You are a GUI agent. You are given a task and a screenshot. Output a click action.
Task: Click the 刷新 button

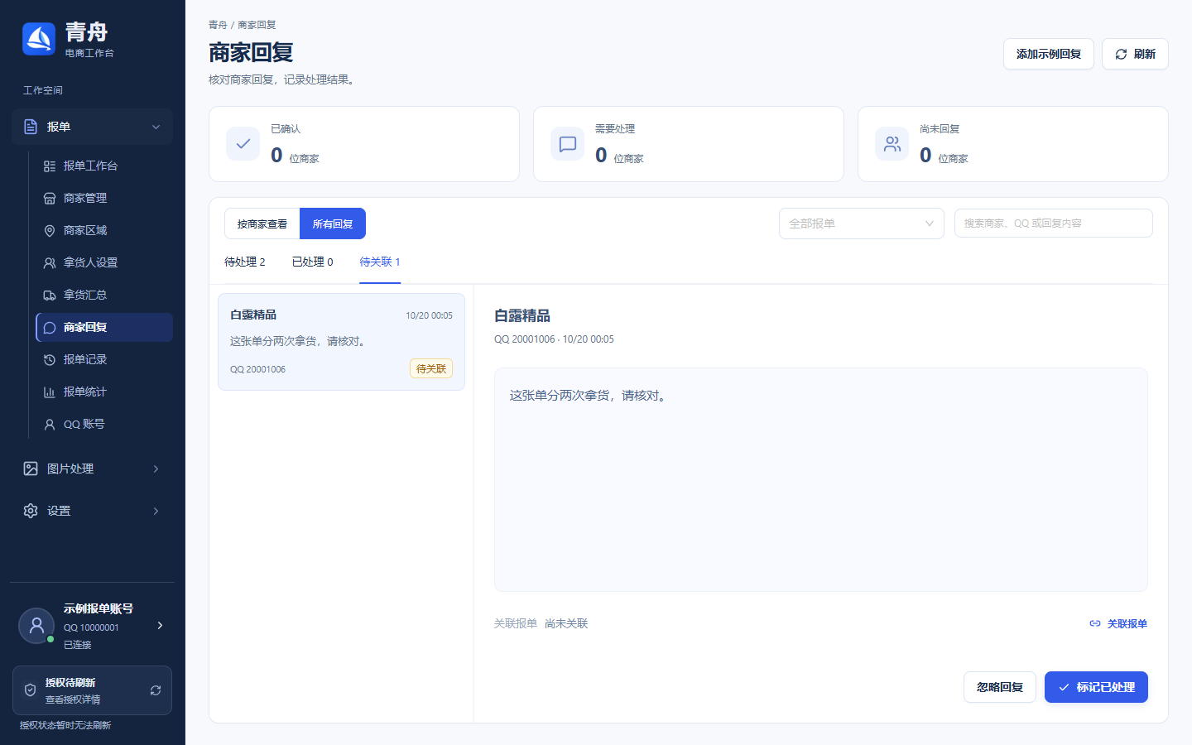(1135, 54)
